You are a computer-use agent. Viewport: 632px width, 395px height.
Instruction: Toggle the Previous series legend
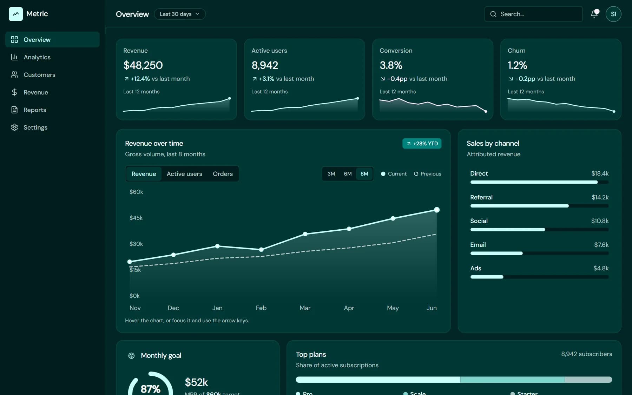coord(427,174)
